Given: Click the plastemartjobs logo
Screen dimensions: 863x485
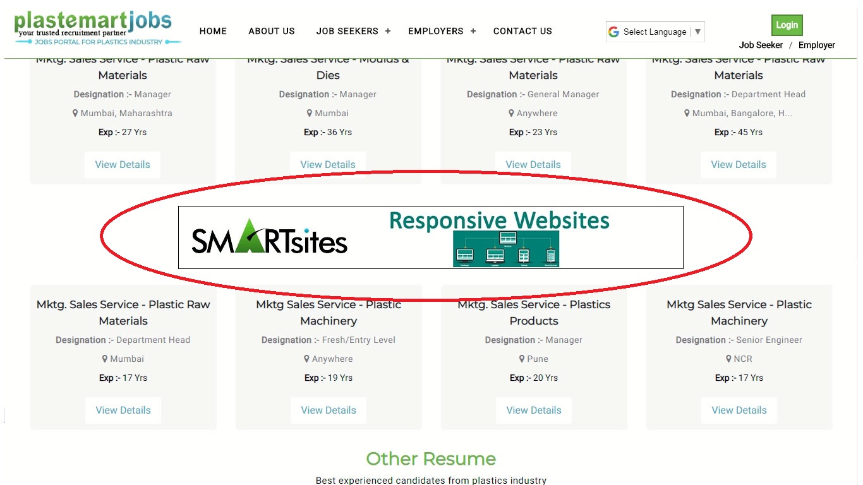Looking at the screenshot, I should [97, 28].
